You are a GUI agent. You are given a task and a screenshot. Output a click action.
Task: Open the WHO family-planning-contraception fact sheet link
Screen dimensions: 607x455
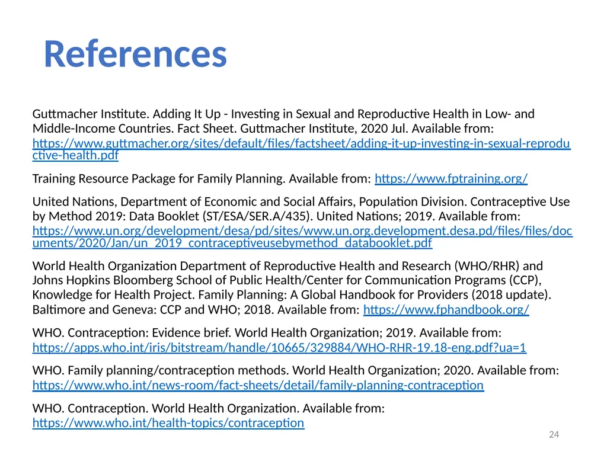[258, 385]
